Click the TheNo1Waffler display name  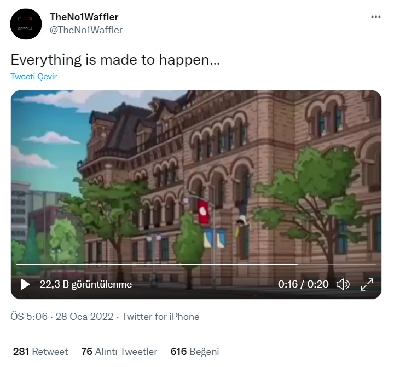(x=84, y=17)
